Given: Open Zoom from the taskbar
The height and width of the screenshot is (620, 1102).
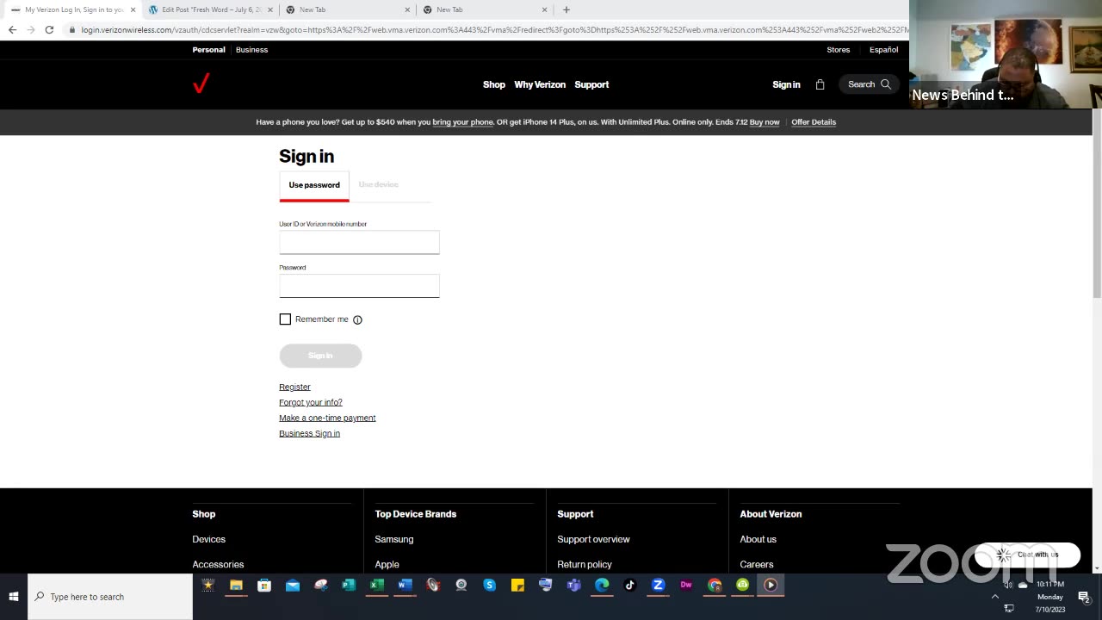Looking at the screenshot, I should (x=658, y=586).
